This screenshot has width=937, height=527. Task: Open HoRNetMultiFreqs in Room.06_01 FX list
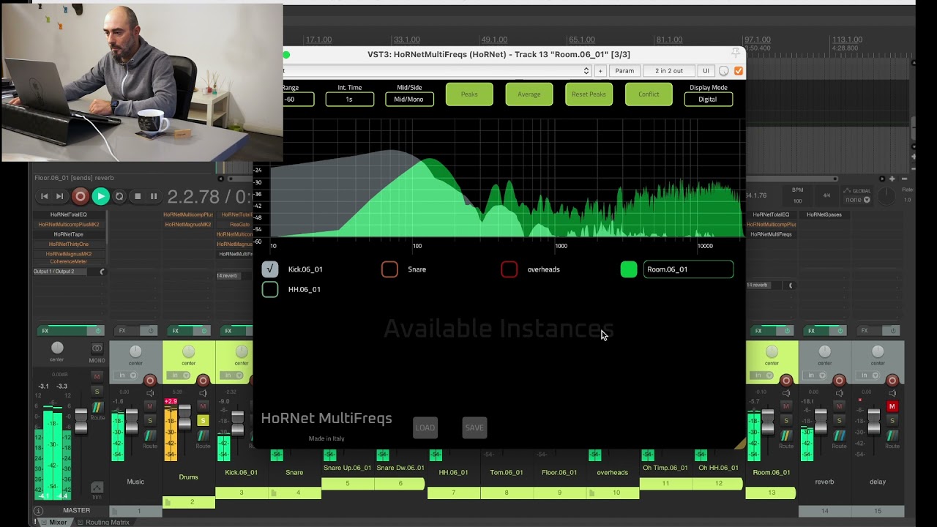pos(771,234)
